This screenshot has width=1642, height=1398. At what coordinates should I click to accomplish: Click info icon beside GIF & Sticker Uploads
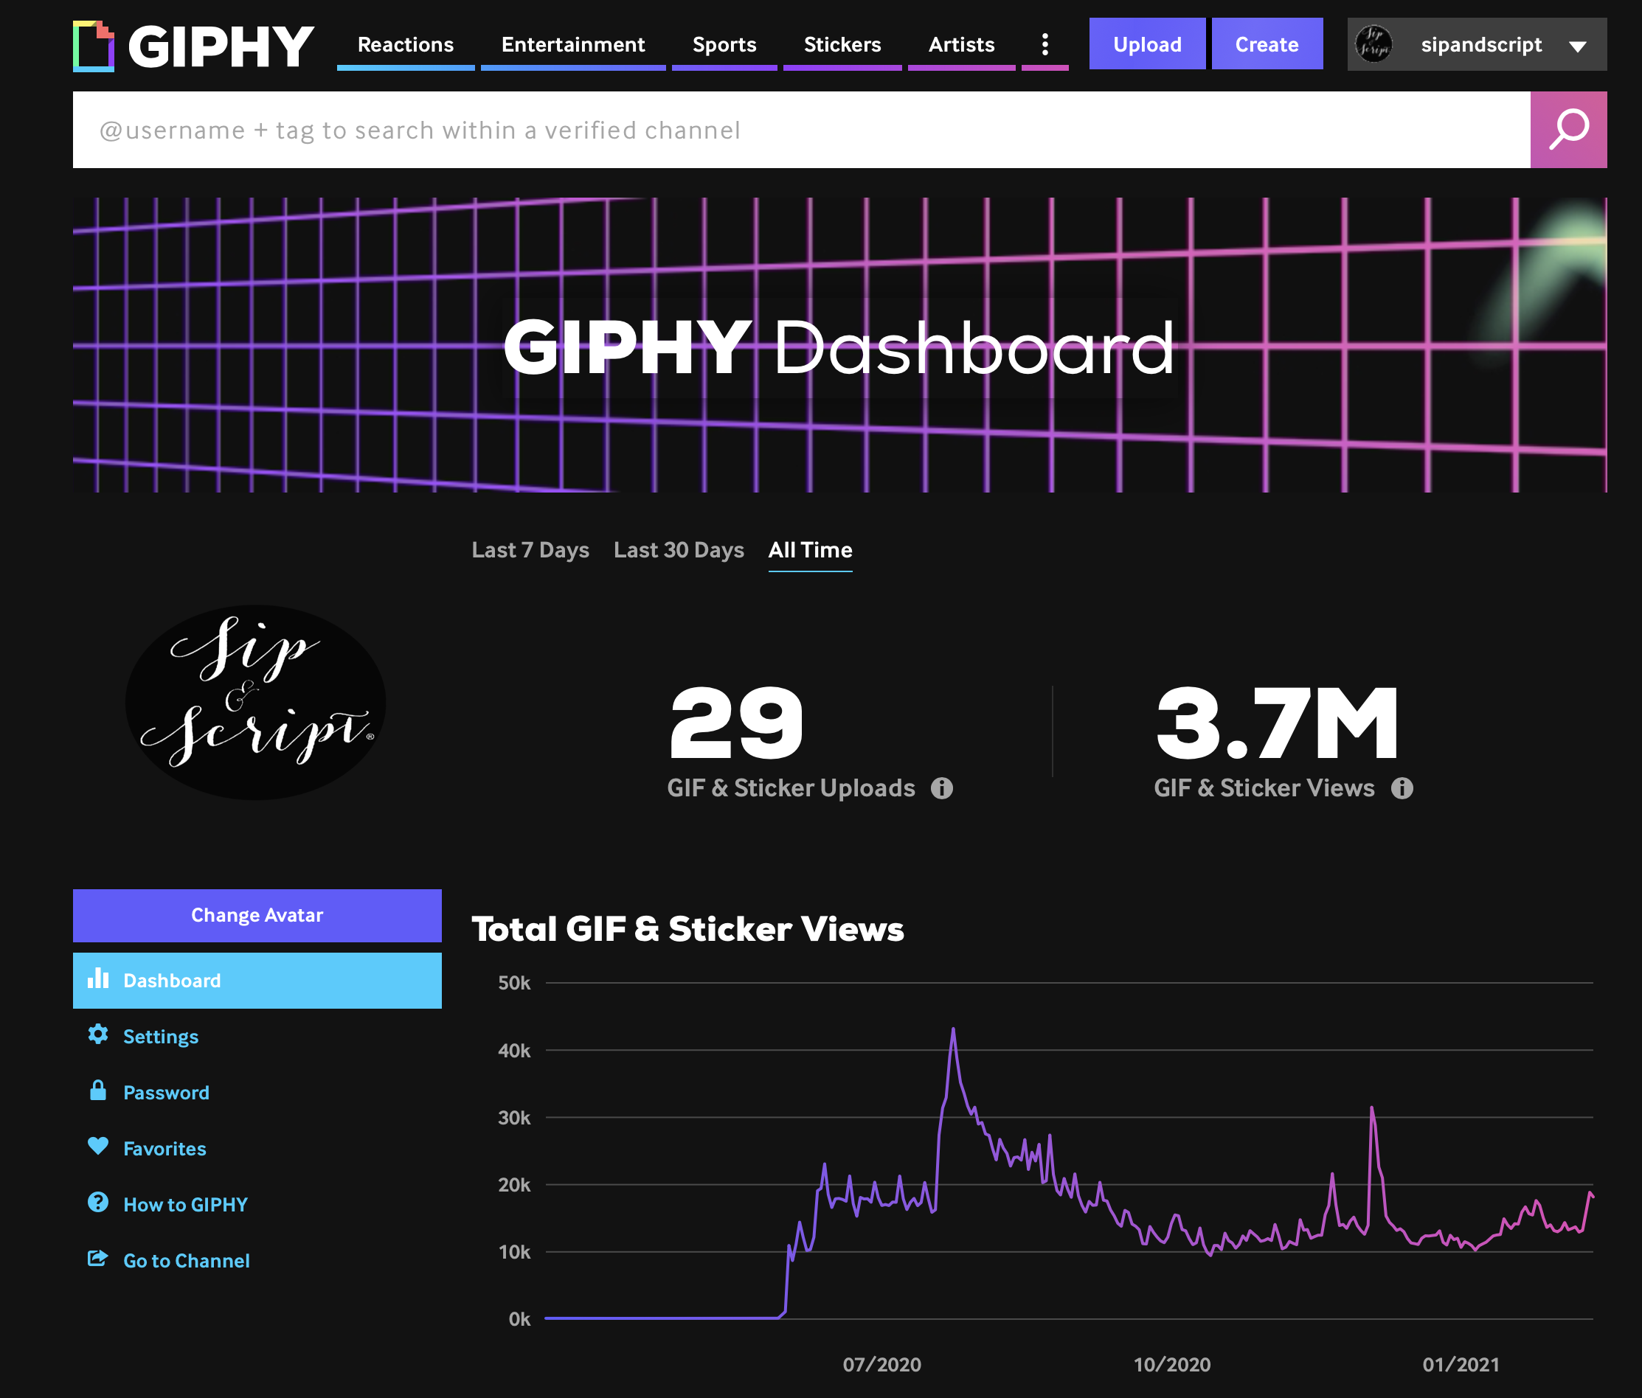941,788
